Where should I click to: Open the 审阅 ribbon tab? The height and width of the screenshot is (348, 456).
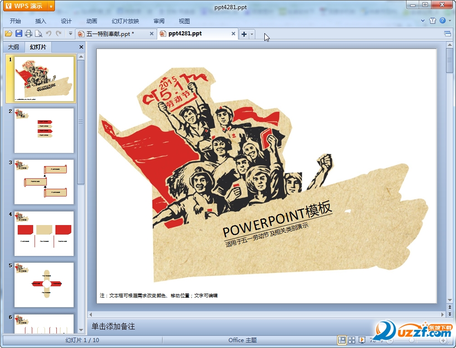click(x=159, y=21)
